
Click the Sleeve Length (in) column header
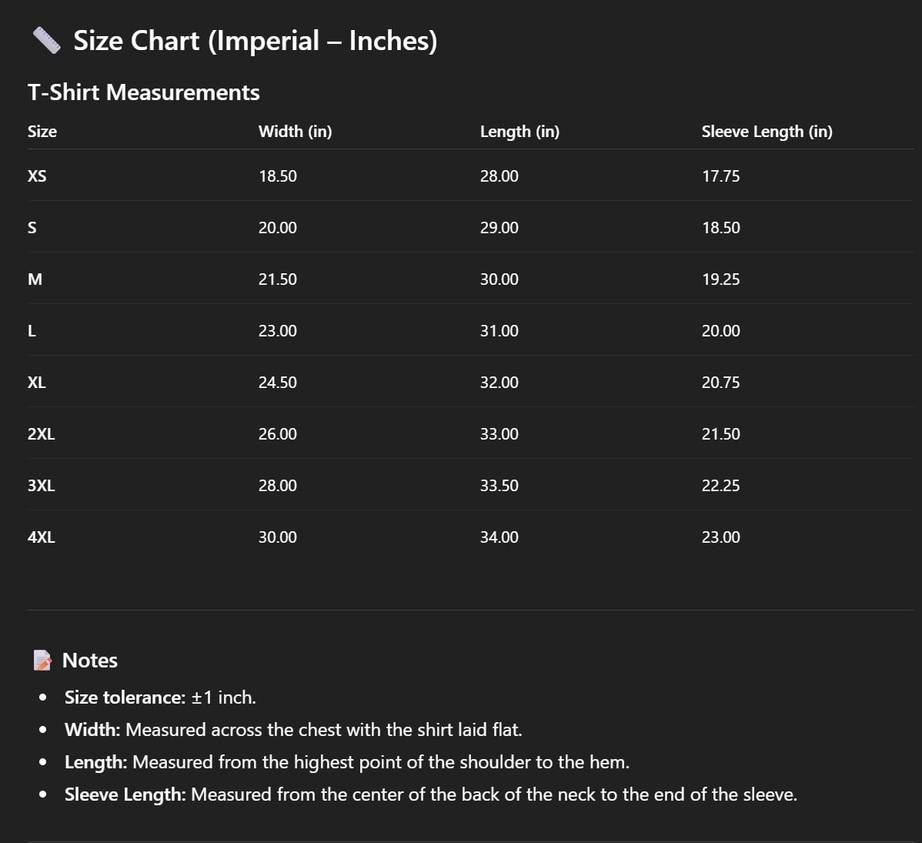pyautogui.click(x=767, y=132)
